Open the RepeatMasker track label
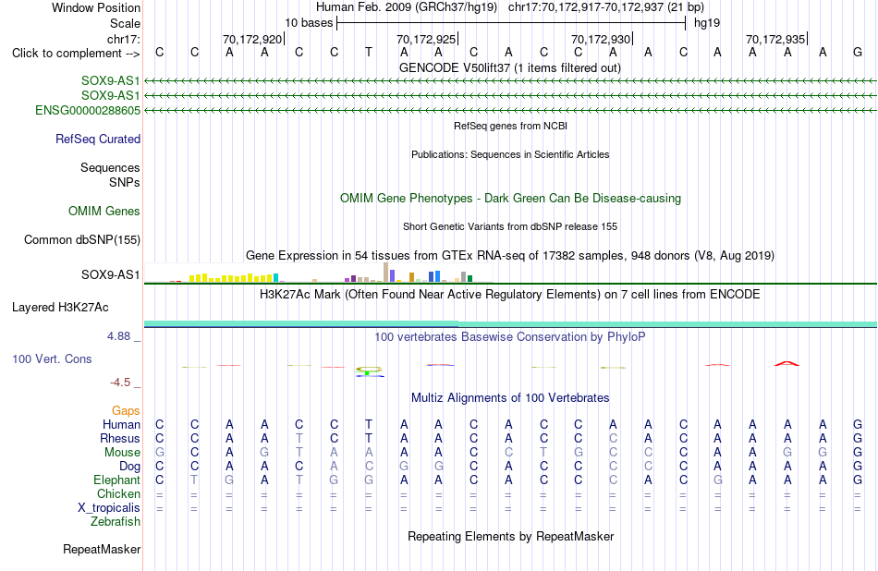Image resolution: width=878 pixels, height=571 pixels. click(102, 549)
